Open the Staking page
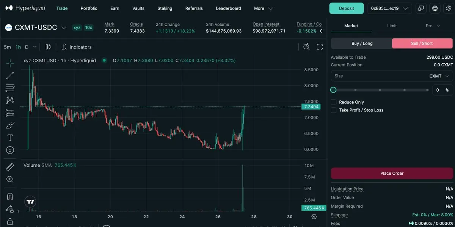The image size is (455, 227). [165, 8]
